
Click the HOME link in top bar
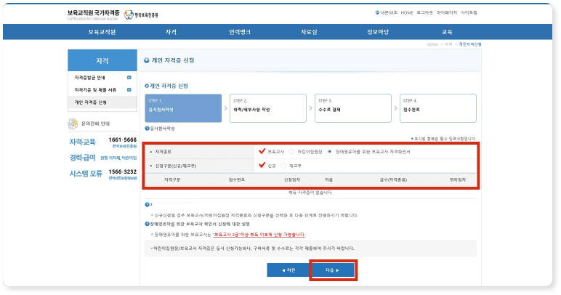point(407,12)
